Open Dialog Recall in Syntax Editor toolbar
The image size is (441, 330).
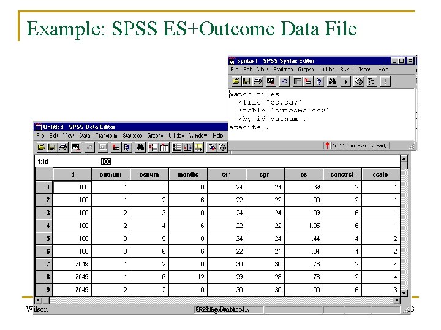[271, 81]
